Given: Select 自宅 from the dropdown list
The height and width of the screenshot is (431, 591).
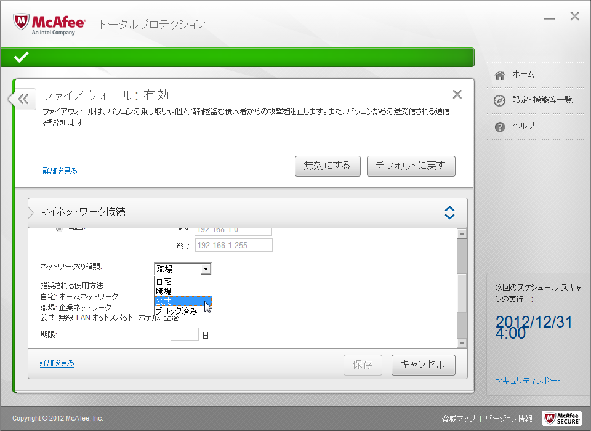Looking at the screenshot, I should [183, 281].
